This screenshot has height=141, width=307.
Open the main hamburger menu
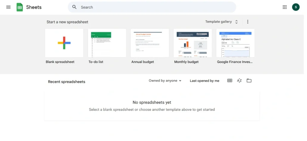click(8, 7)
